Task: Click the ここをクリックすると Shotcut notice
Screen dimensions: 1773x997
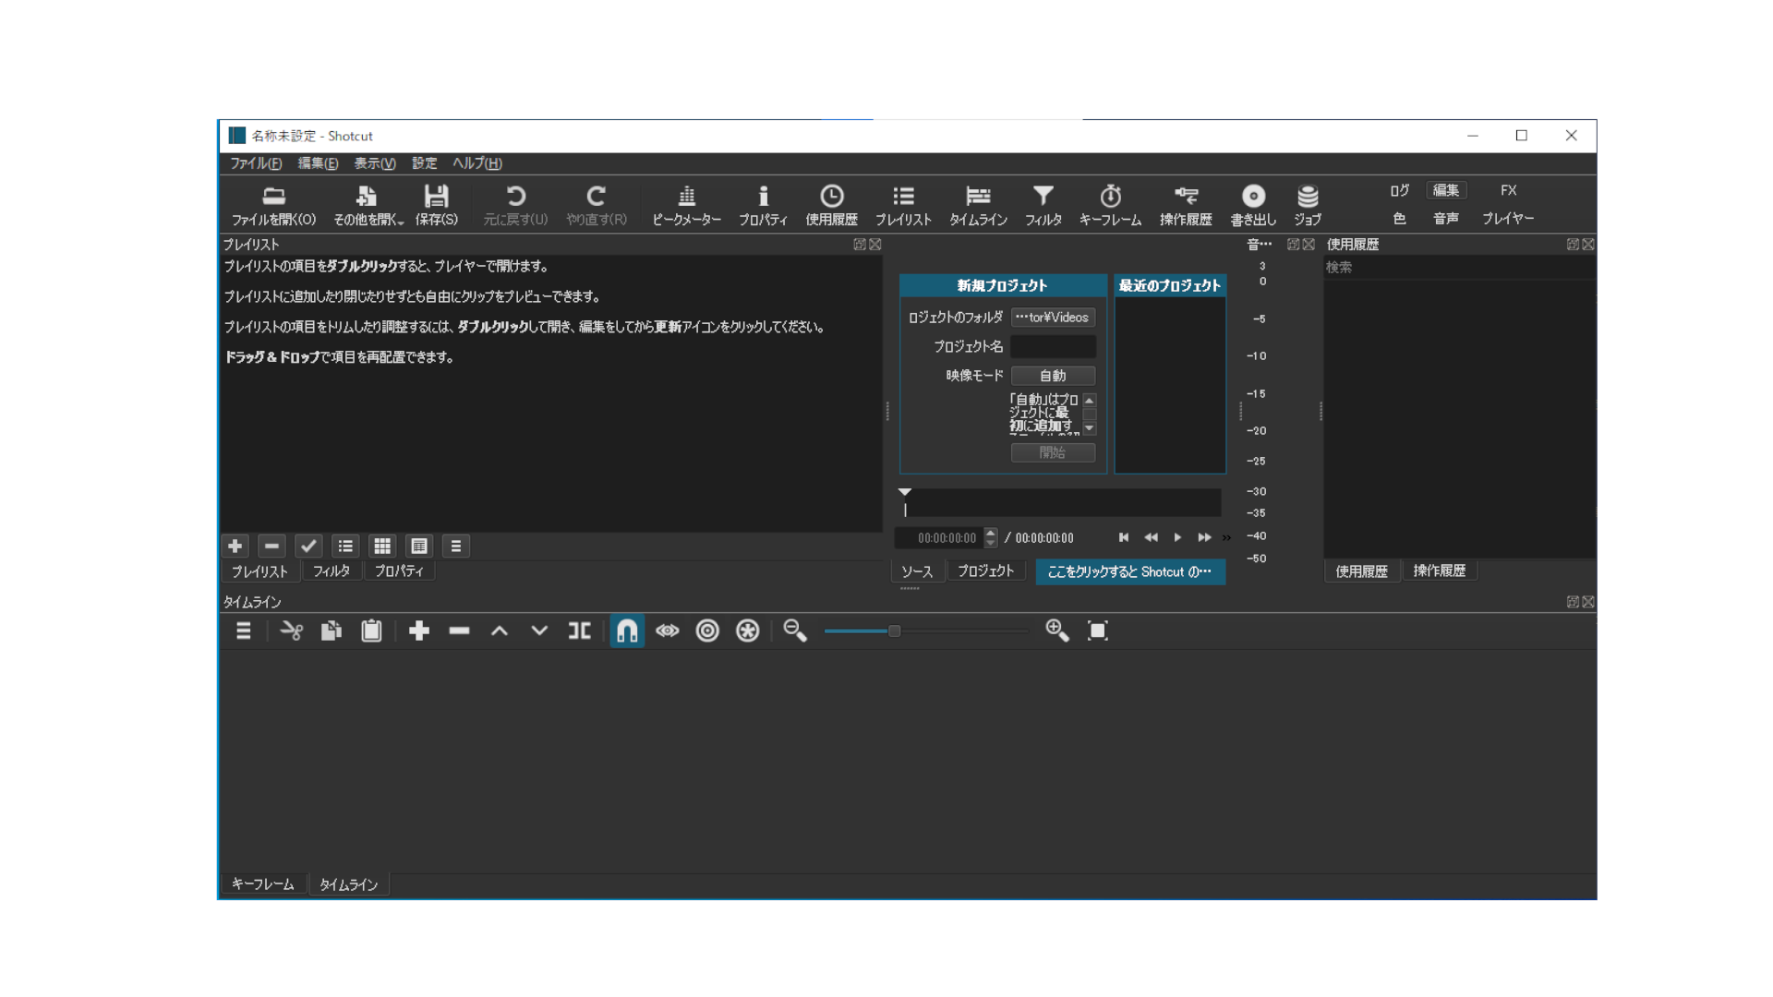Action: (x=1130, y=572)
